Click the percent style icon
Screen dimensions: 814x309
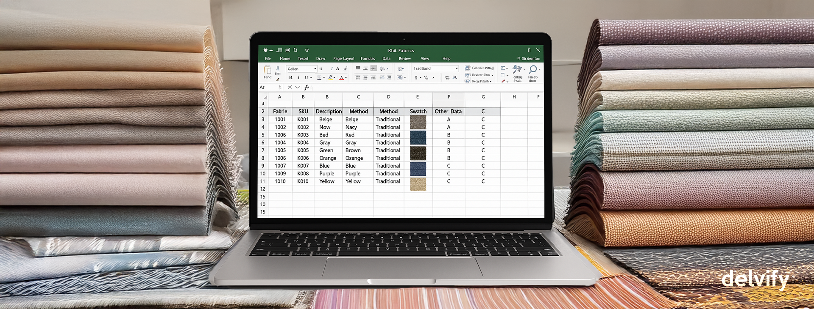point(426,78)
